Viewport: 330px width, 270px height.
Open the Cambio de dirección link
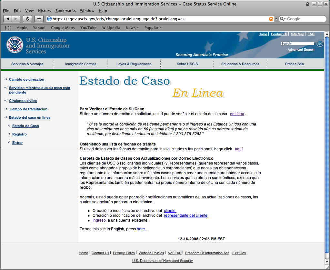point(26,79)
